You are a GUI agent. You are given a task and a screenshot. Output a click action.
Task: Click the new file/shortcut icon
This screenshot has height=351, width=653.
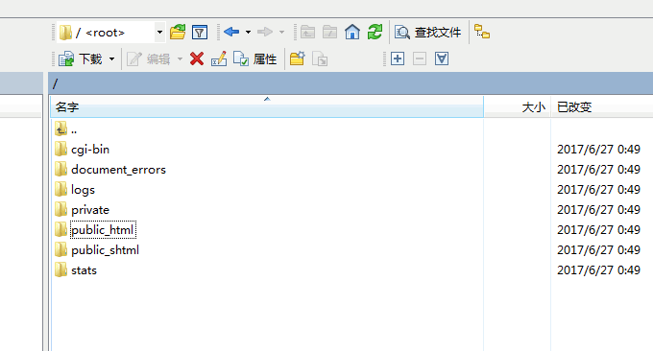coord(320,59)
